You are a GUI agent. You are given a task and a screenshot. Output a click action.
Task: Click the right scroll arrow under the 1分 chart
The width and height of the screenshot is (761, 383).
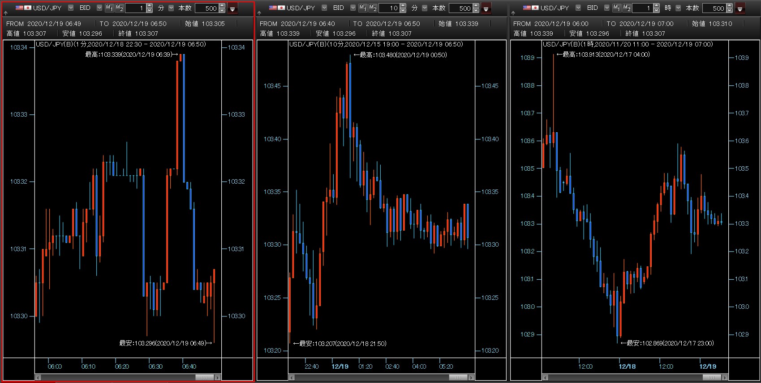(x=217, y=378)
